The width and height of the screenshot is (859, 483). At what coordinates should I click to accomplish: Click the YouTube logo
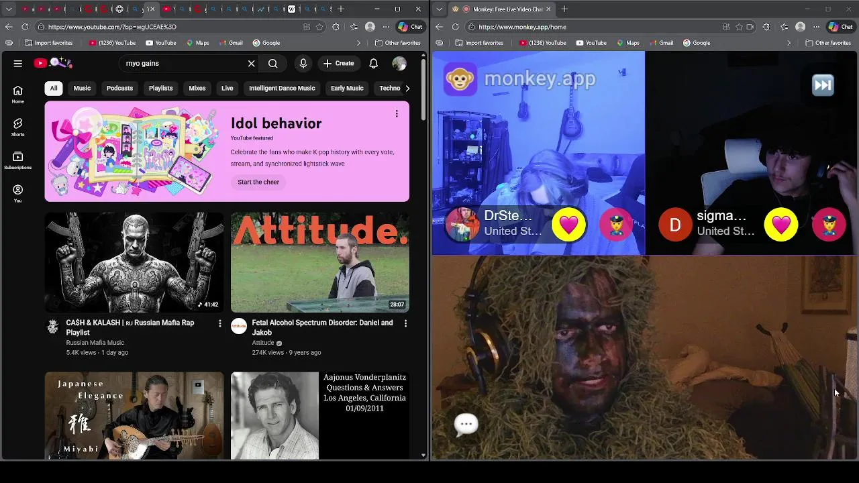[52, 63]
